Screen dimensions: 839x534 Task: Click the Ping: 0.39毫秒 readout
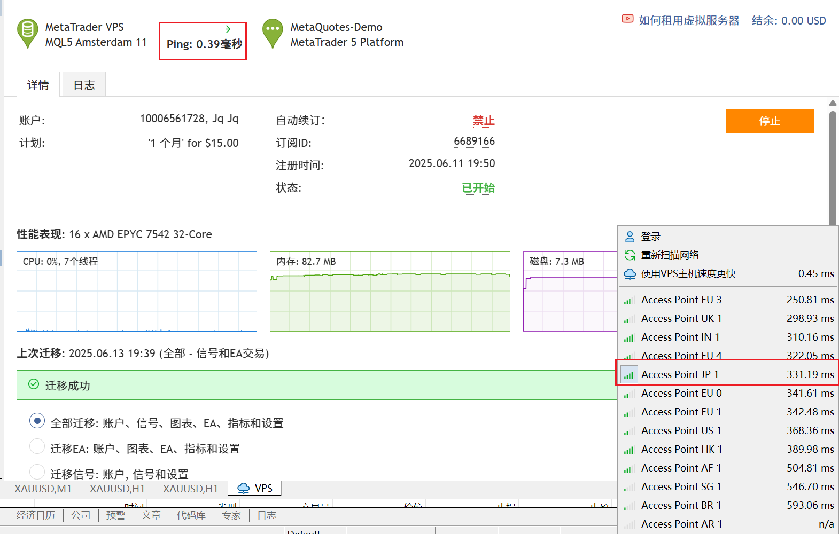(x=204, y=44)
